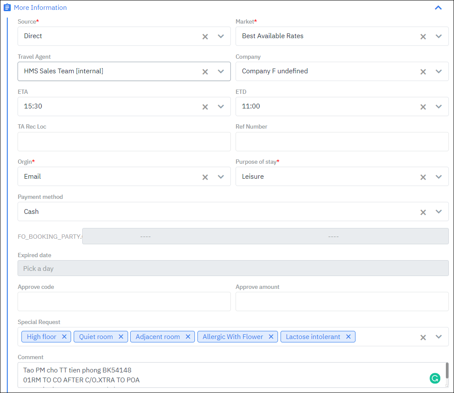This screenshot has height=393, width=454.
Task: Remove the High floor tag
Action: coord(64,337)
